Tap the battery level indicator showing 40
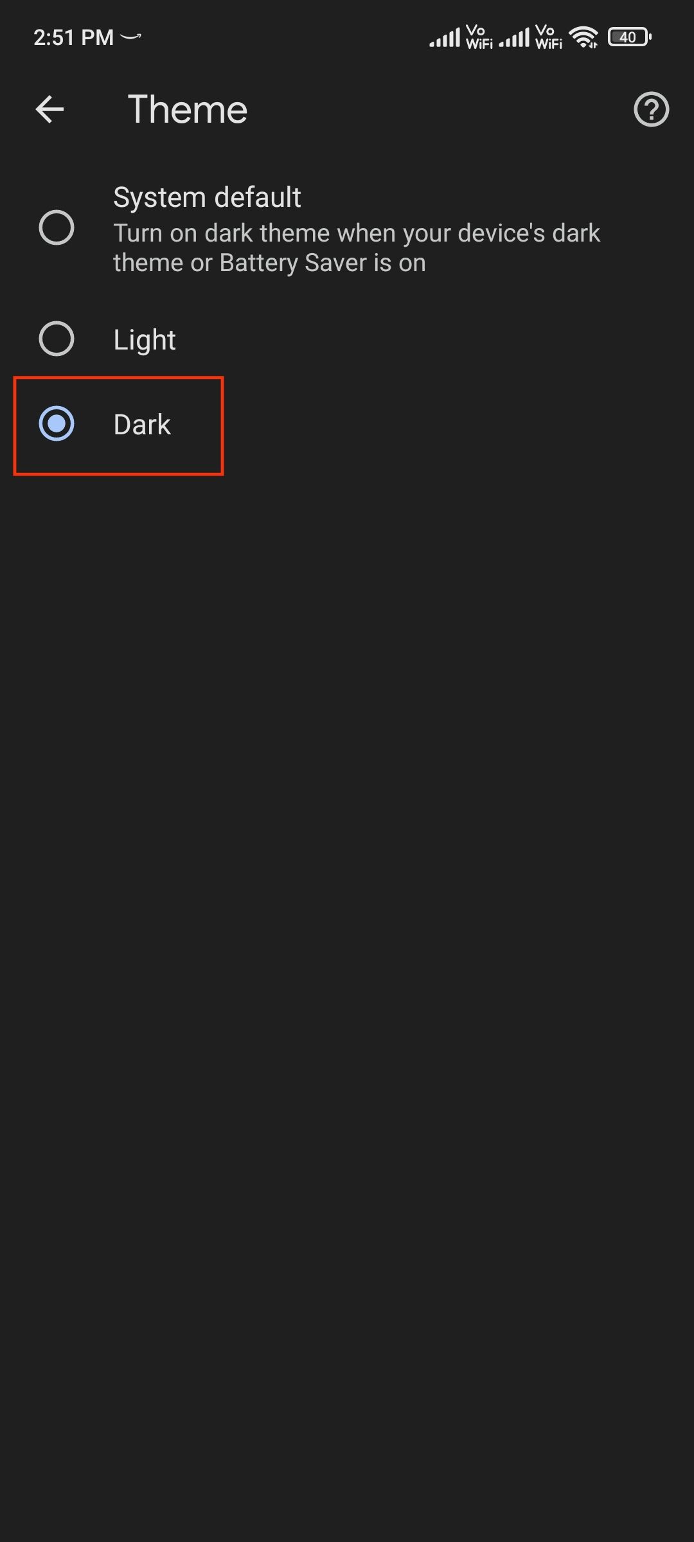 point(630,37)
